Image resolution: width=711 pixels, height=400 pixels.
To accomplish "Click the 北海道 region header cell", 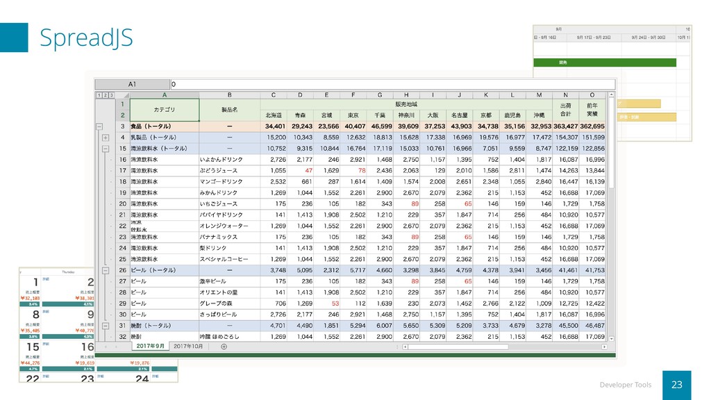I will click(274, 116).
